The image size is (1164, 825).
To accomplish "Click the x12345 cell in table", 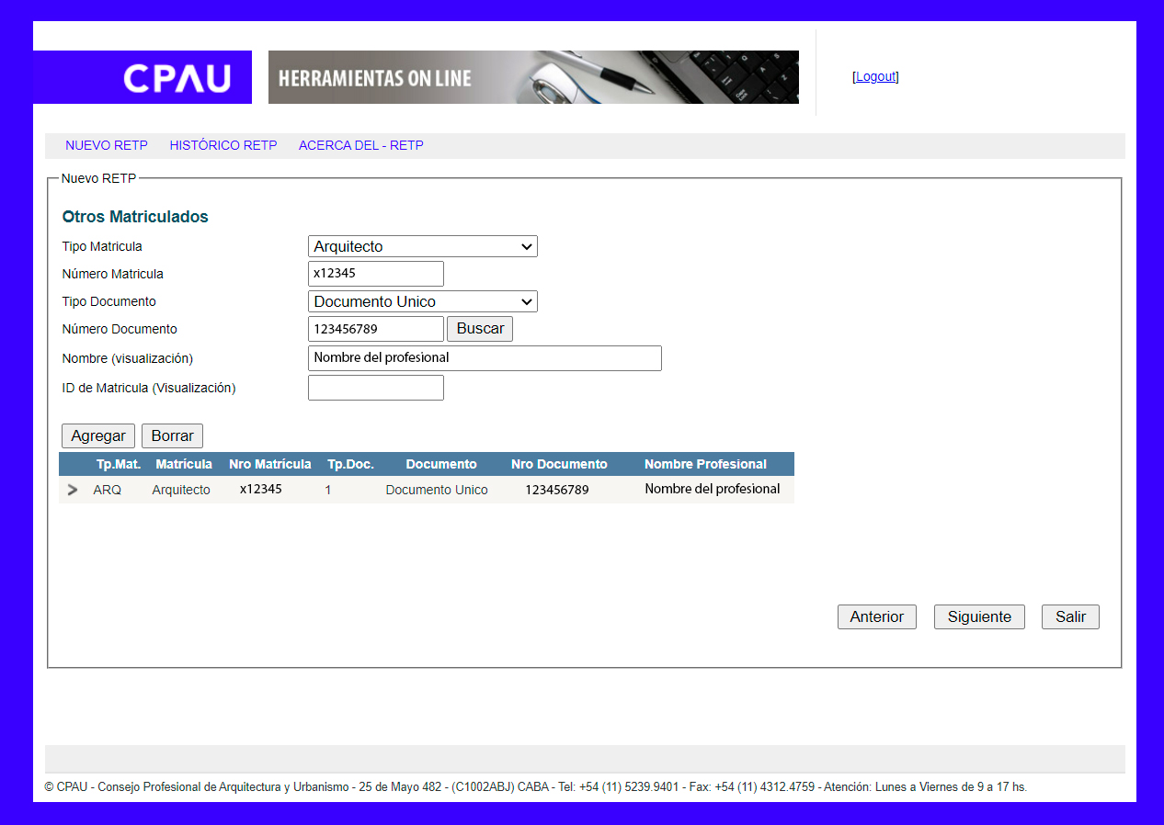I will [261, 489].
